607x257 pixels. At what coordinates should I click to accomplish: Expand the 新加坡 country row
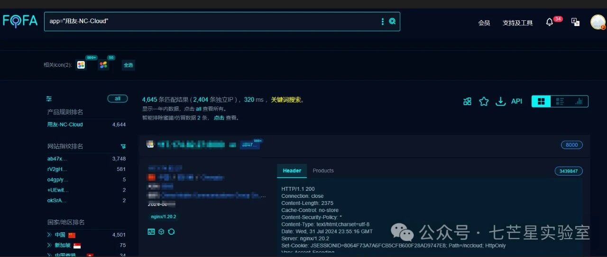[x=49, y=245]
